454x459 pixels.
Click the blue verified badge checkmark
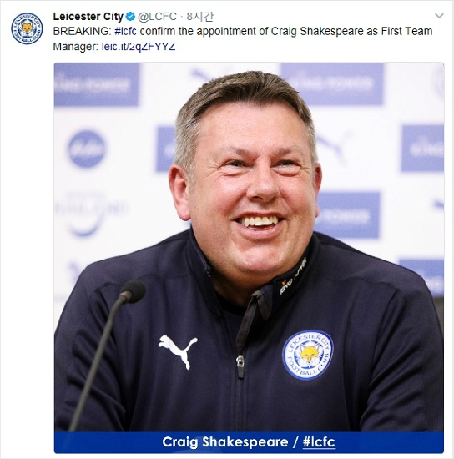pos(130,17)
